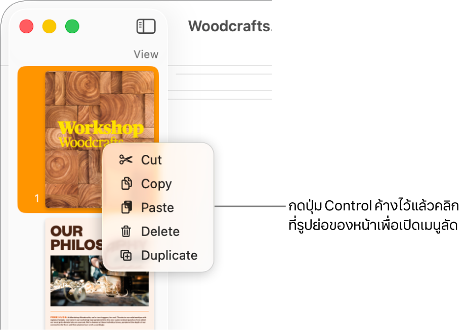Viewport: 467px width, 330px height.
Task: Click the Woodcrafts document title
Action: coord(230,26)
